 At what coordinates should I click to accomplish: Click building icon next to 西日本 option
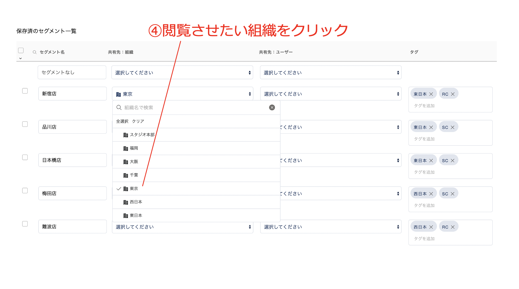pyautogui.click(x=126, y=202)
